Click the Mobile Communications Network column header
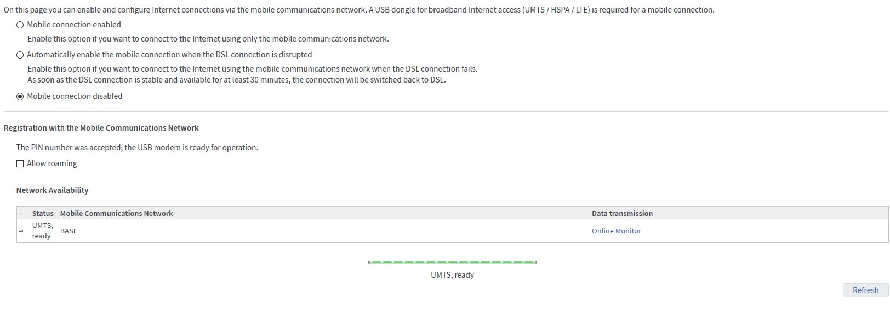This screenshot has height=310, width=890. [x=116, y=214]
